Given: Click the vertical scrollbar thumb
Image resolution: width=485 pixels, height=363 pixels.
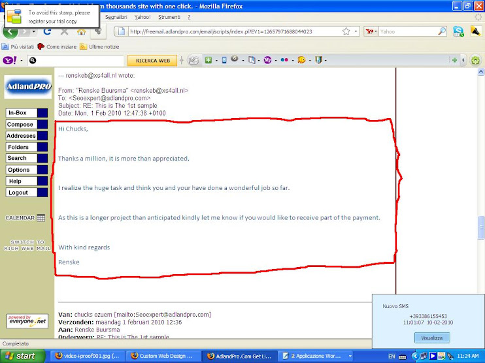Looking at the screenshot, I should pyautogui.click(x=481, y=228).
